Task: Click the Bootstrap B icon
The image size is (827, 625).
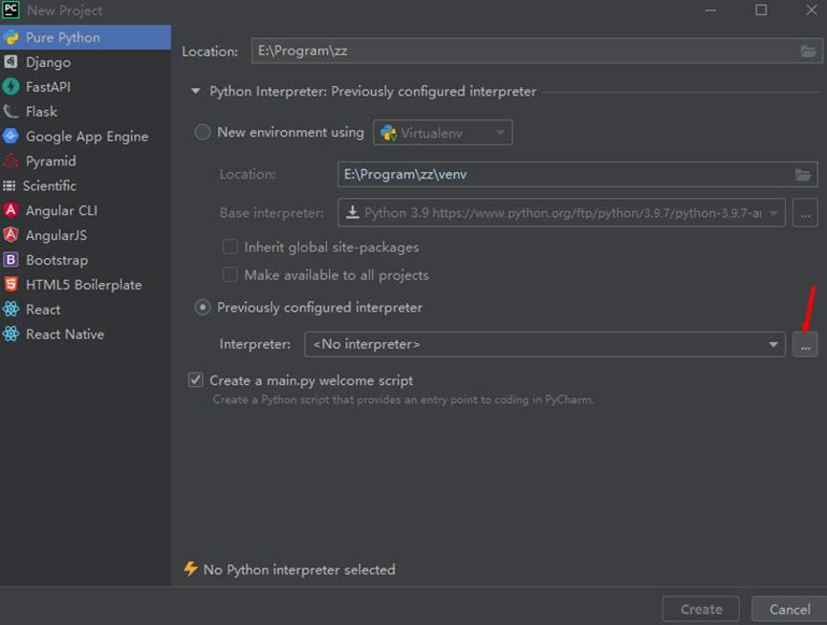Action: 11,260
